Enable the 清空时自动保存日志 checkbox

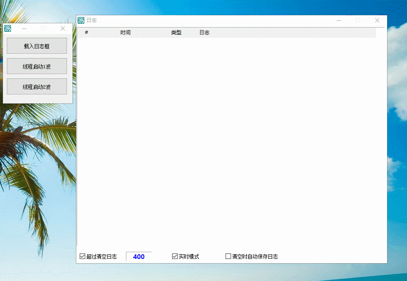229,256
